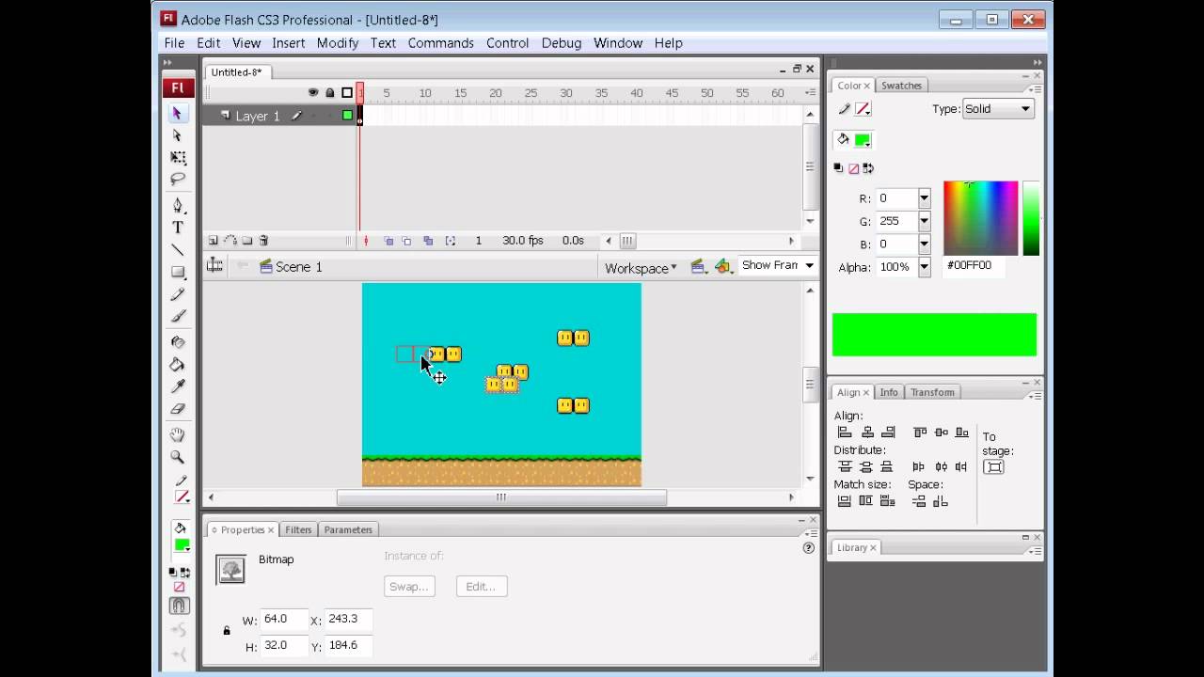The image size is (1204, 677).
Task: Toggle the width-height lock in Properties
Action: coord(226,630)
